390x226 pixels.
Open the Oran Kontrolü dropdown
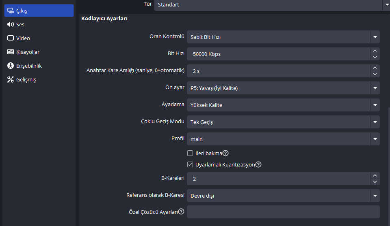pyautogui.click(x=375, y=37)
